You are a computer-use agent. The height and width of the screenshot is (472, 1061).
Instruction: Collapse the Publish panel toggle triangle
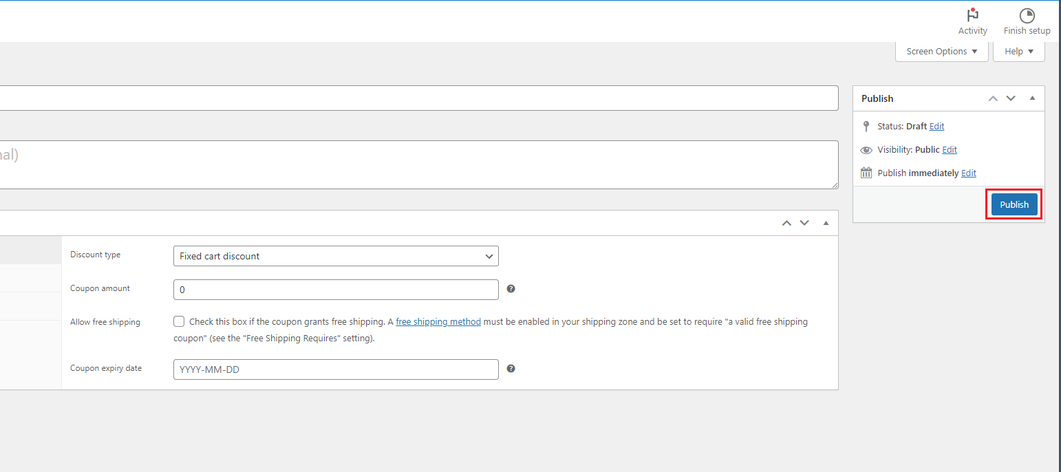pyautogui.click(x=1032, y=98)
